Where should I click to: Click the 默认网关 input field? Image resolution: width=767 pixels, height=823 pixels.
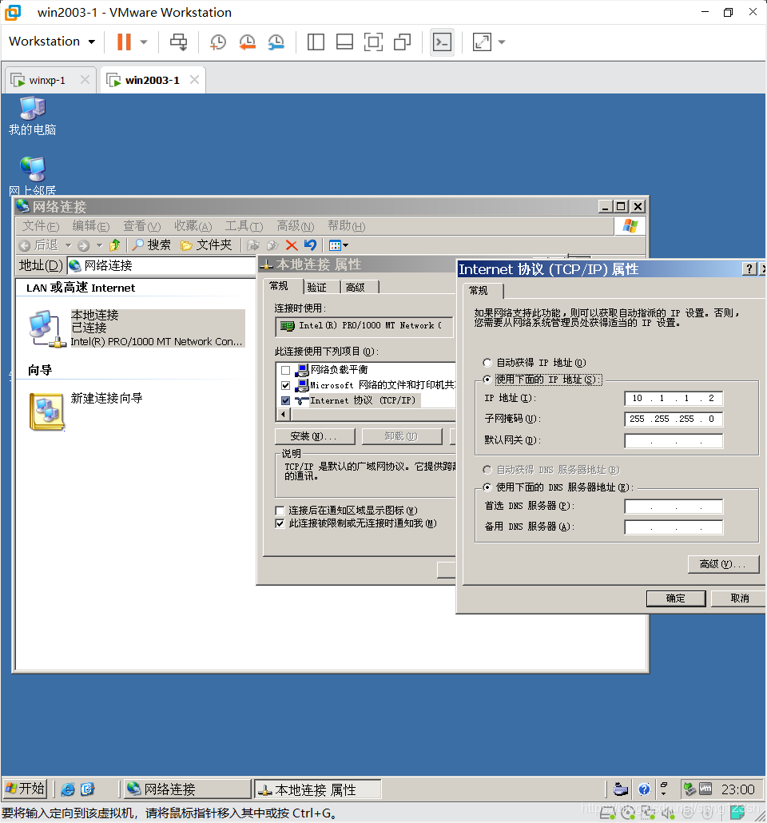pyautogui.click(x=674, y=441)
